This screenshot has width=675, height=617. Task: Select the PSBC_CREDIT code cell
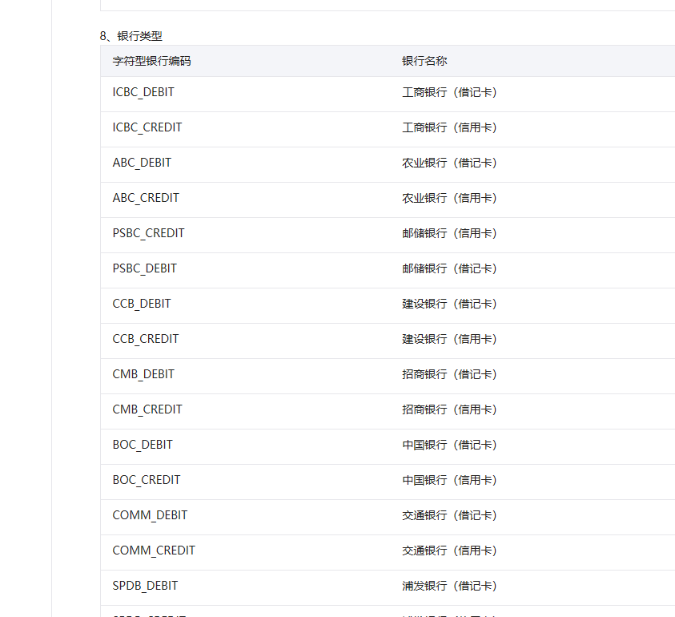(148, 233)
